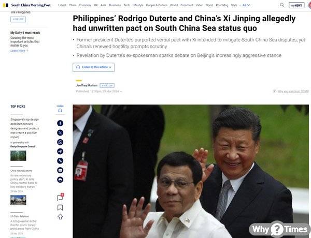Viewport: 311px width, 238px height.
Task: Go to the Lifestyle section
Action: 138,5
